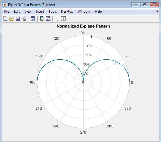This screenshot has height=142, width=161.
Task: Expand the Insert menu
Action: tap(40, 12)
